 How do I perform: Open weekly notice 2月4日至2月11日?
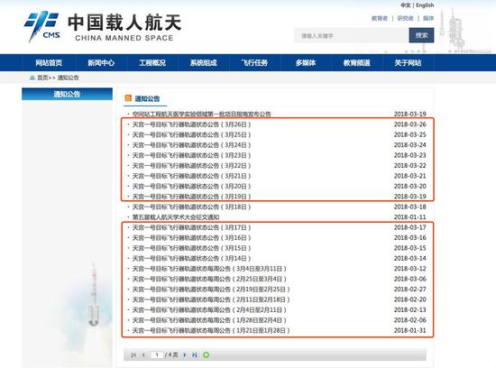point(209,309)
